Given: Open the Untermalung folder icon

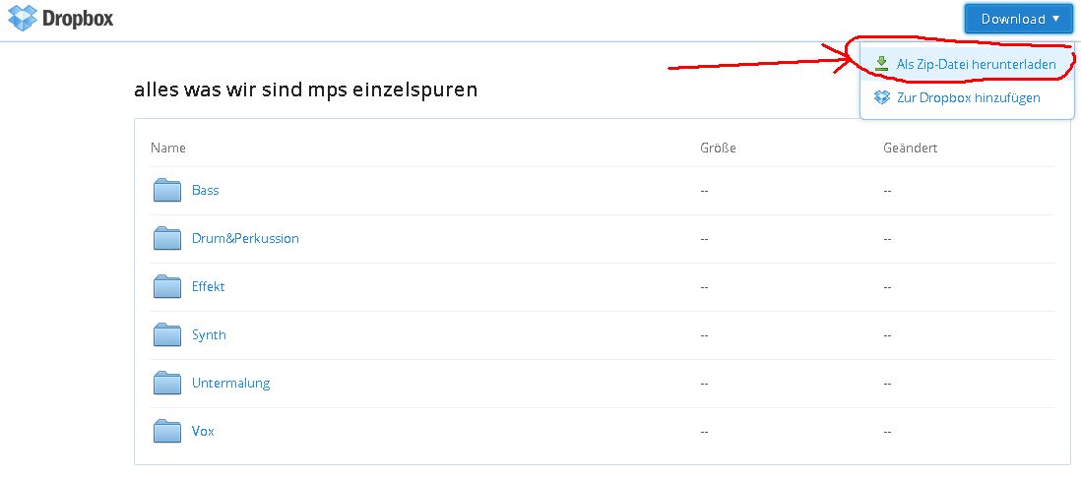Looking at the screenshot, I should 166,383.
